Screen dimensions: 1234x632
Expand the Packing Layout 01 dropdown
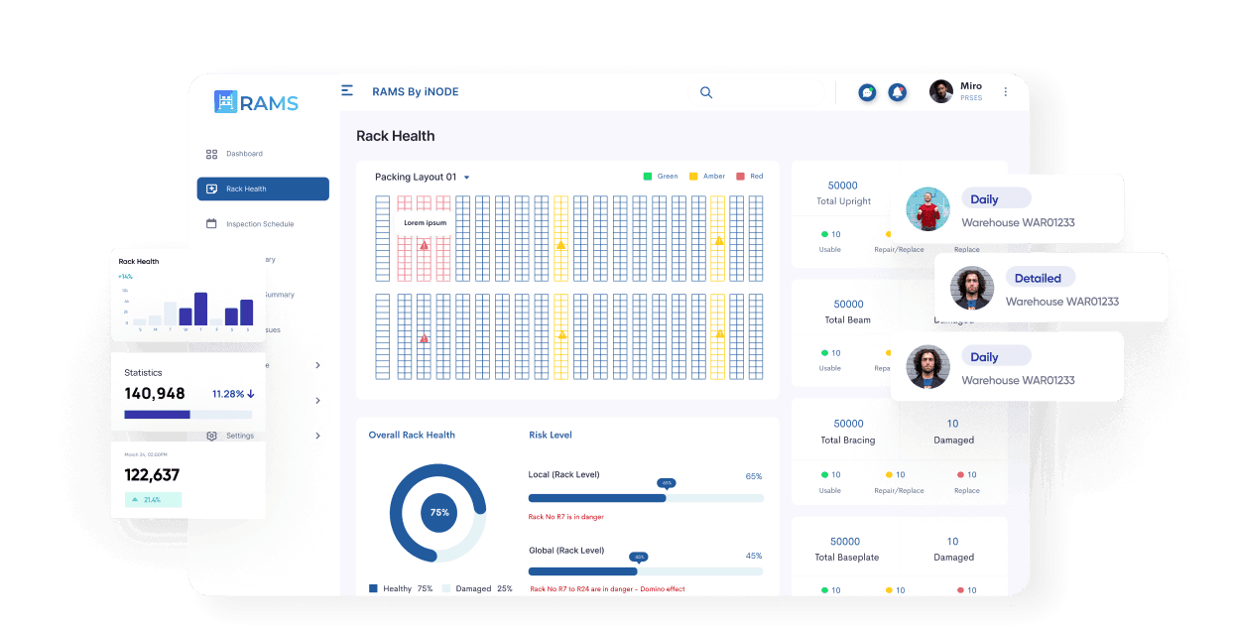coord(466,178)
